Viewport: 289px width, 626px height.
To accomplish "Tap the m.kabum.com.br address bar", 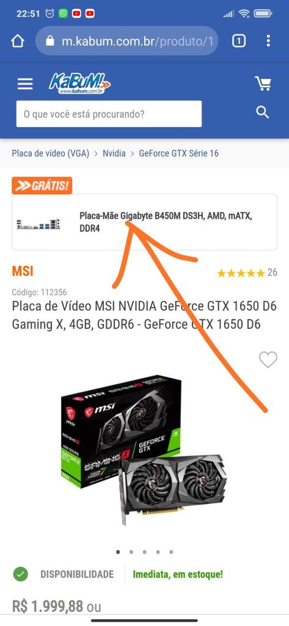I will 127,40.
